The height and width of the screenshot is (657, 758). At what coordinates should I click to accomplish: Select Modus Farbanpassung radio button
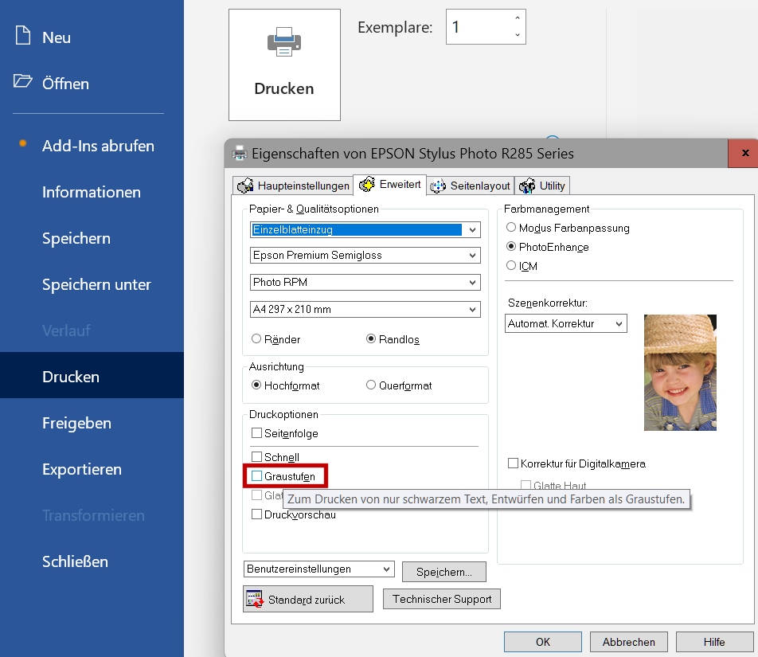click(511, 227)
